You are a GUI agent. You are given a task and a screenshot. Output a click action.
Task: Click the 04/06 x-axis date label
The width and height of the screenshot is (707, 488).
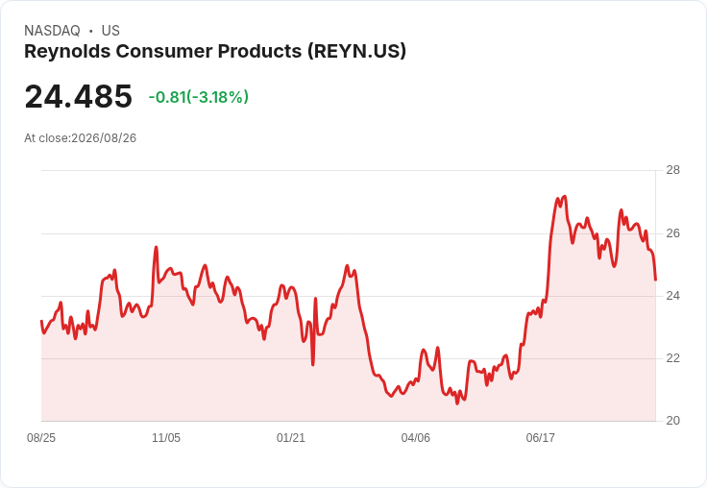tap(416, 437)
